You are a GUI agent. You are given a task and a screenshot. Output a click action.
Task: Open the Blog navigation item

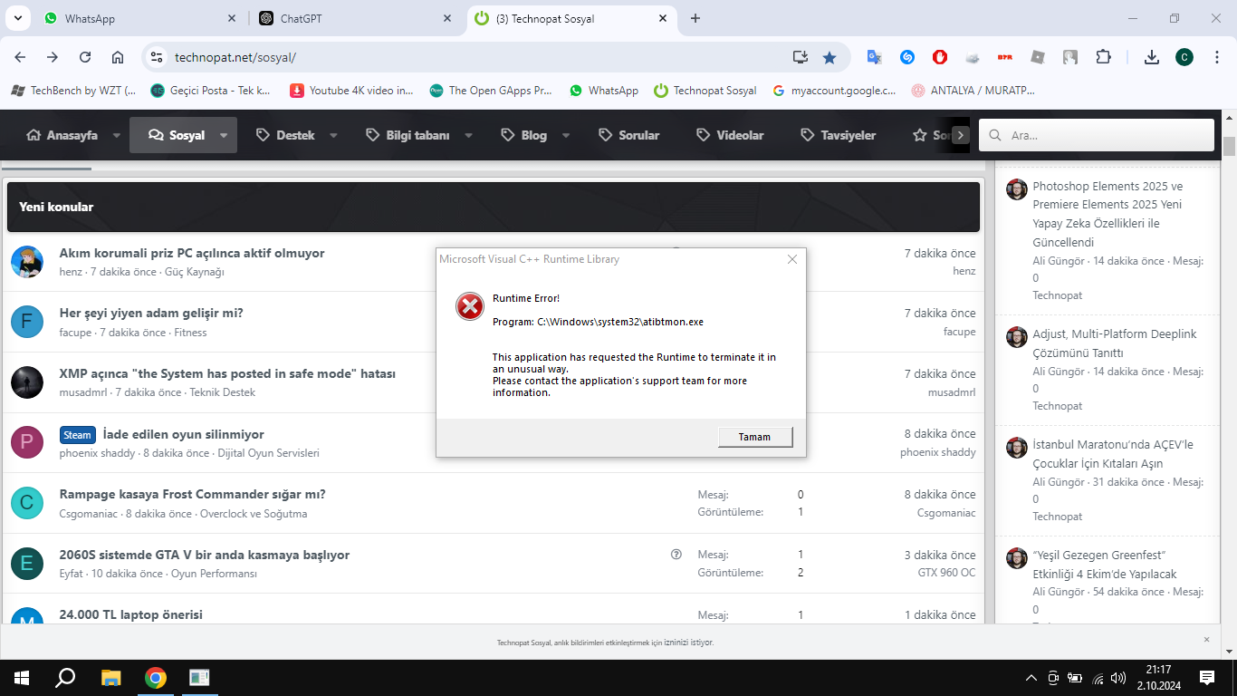point(524,135)
